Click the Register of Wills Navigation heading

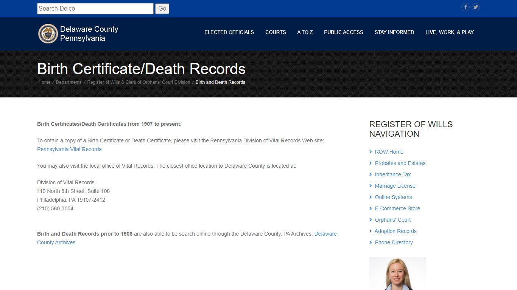pyautogui.click(x=411, y=129)
